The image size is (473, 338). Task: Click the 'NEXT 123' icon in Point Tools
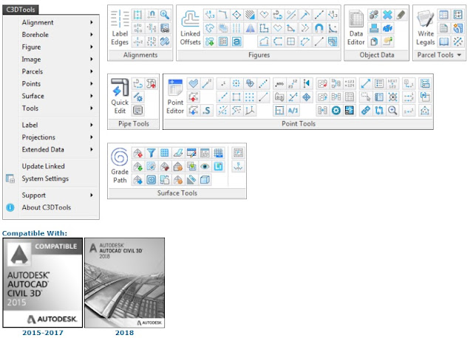click(x=392, y=83)
